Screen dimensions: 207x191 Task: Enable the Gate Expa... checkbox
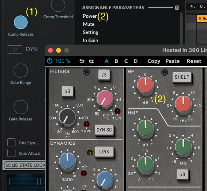pyautogui.click(x=11, y=142)
